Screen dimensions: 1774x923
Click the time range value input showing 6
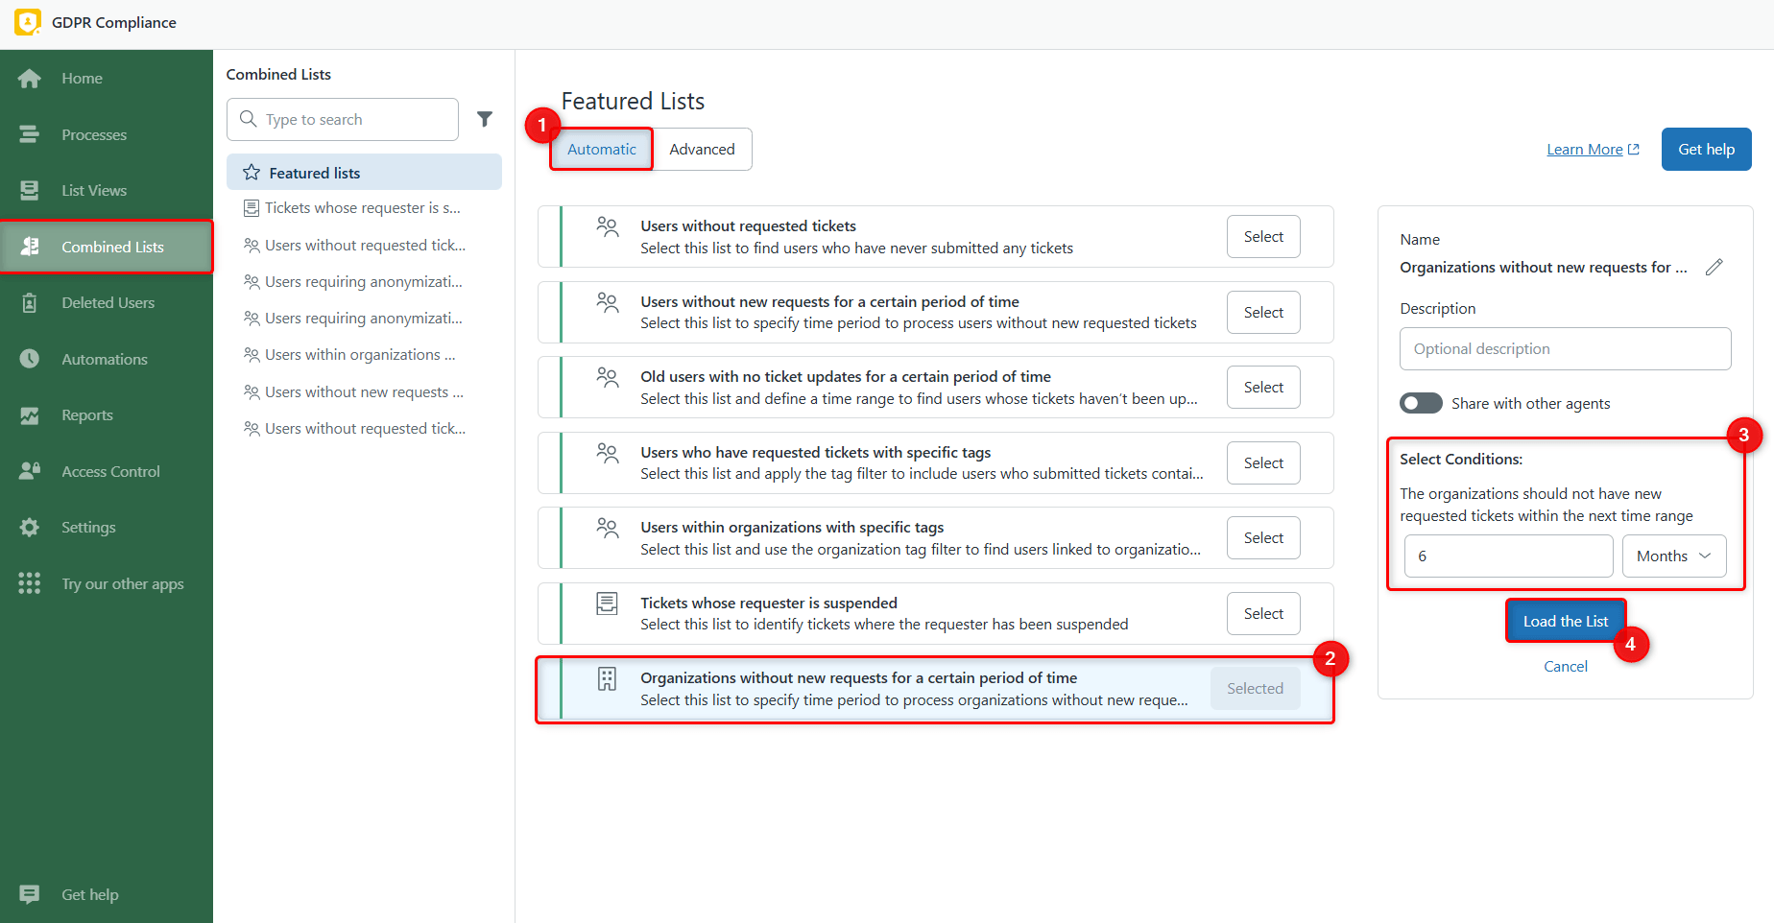[1507, 556]
